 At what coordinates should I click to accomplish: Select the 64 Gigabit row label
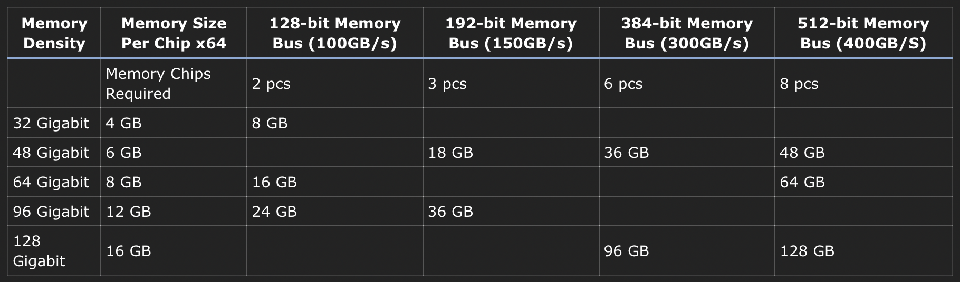point(51,182)
